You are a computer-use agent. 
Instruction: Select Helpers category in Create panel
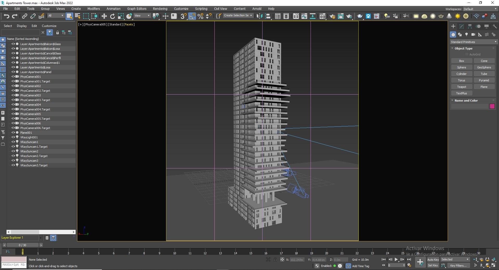480,34
